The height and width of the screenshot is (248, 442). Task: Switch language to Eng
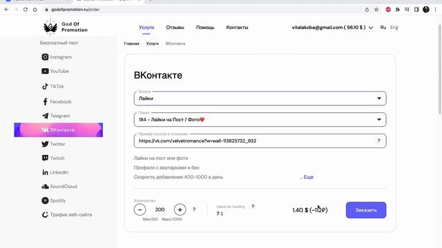(x=394, y=28)
